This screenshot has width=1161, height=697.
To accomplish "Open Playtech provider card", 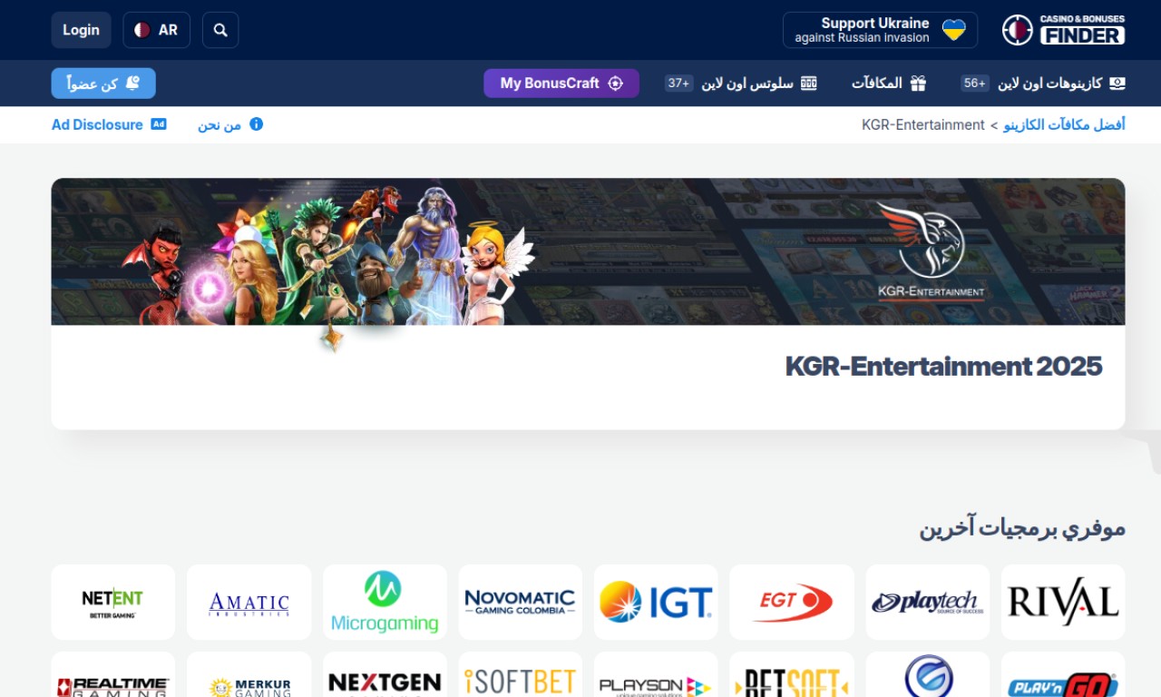I will (x=927, y=602).
